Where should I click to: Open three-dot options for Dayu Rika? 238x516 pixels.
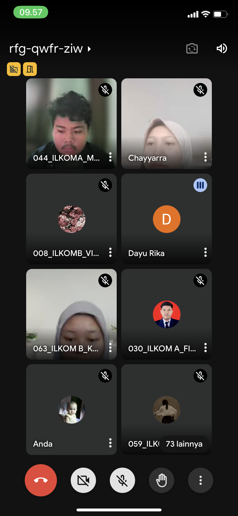pyautogui.click(x=205, y=252)
